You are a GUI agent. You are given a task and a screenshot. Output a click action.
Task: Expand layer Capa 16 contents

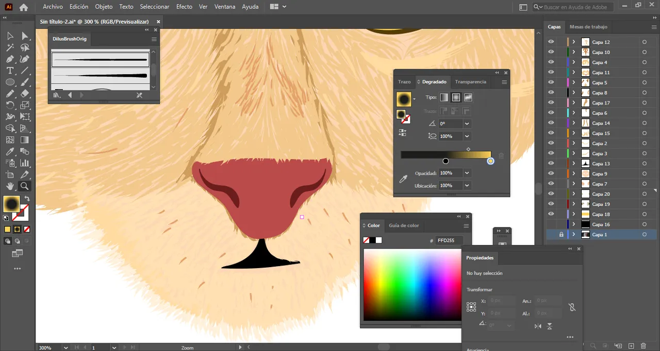pyautogui.click(x=574, y=224)
